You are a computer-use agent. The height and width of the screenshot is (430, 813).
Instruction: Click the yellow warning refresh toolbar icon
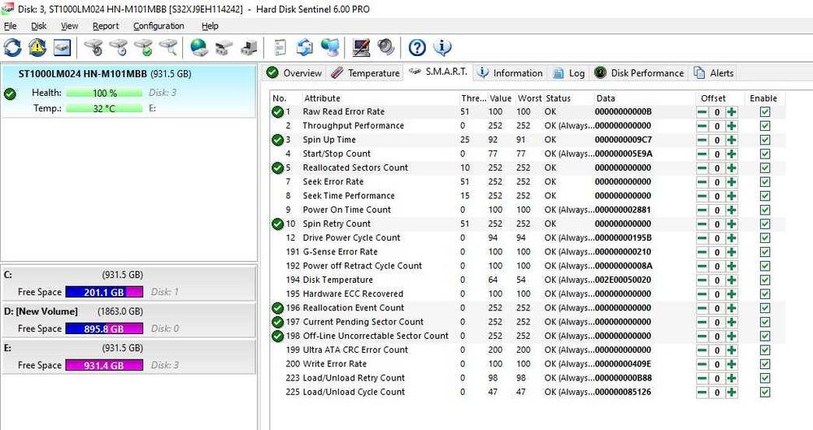coord(37,48)
